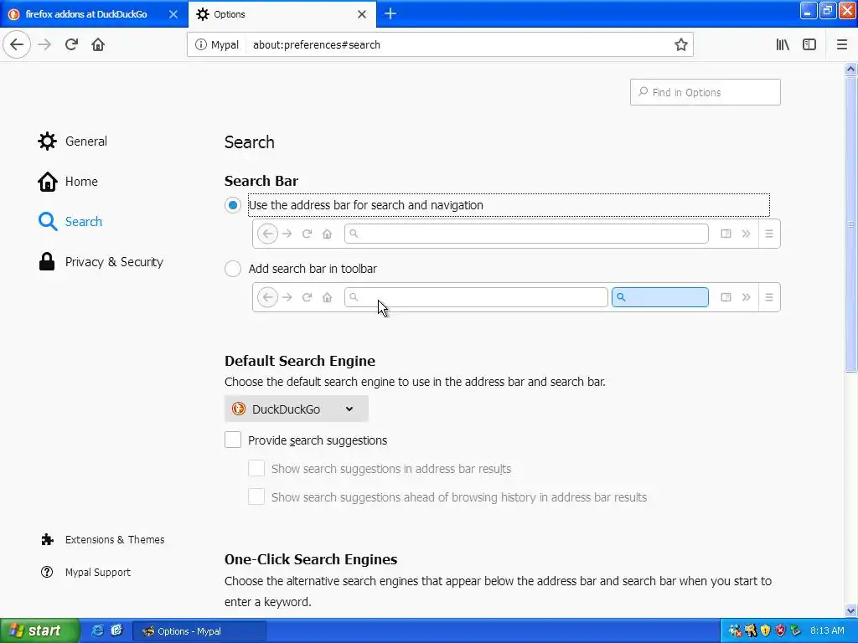Close the Options tab
The height and width of the screenshot is (643, 858).
pos(362,14)
